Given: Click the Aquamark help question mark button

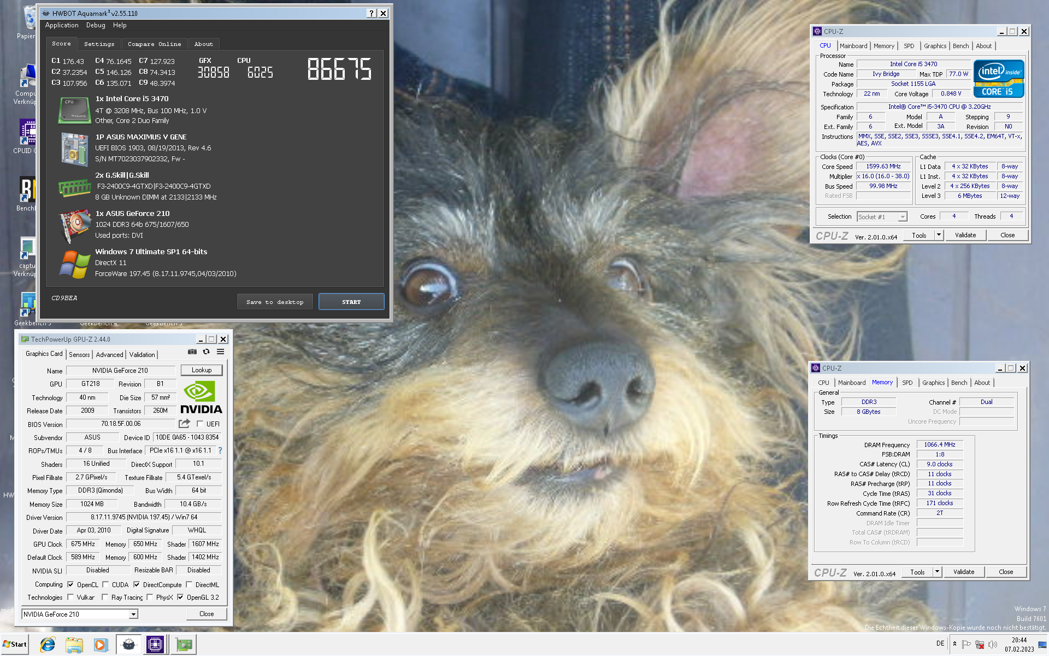Looking at the screenshot, I should (x=372, y=13).
